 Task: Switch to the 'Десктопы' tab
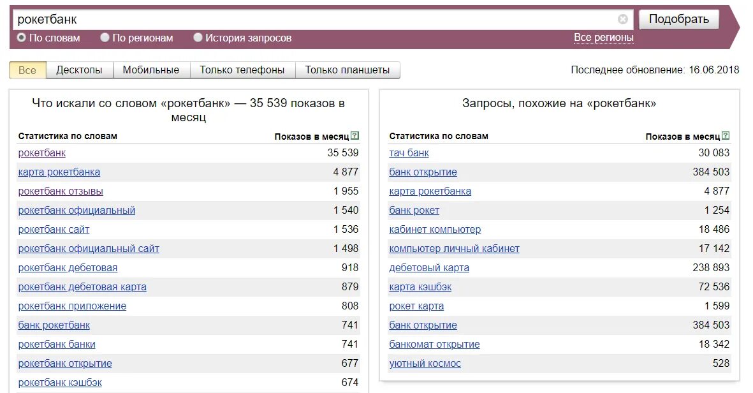tap(79, 70)
